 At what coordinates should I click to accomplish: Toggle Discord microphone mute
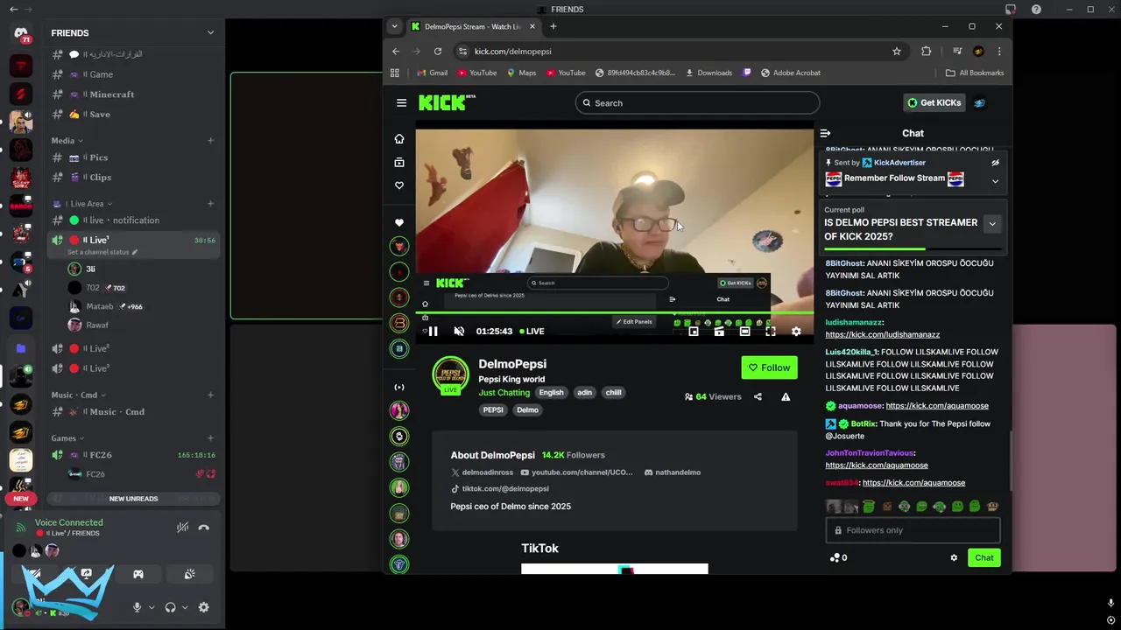[x=137, y=607]
